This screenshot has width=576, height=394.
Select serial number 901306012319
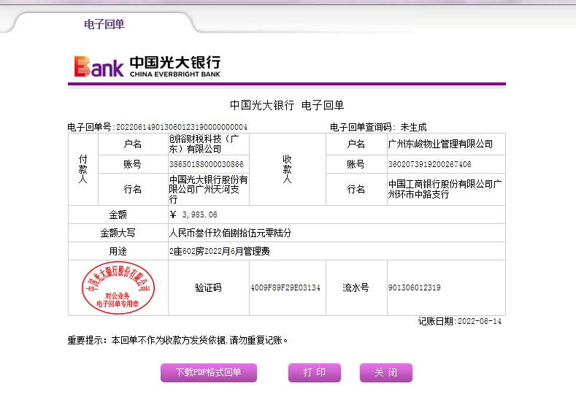coord(414,288)
